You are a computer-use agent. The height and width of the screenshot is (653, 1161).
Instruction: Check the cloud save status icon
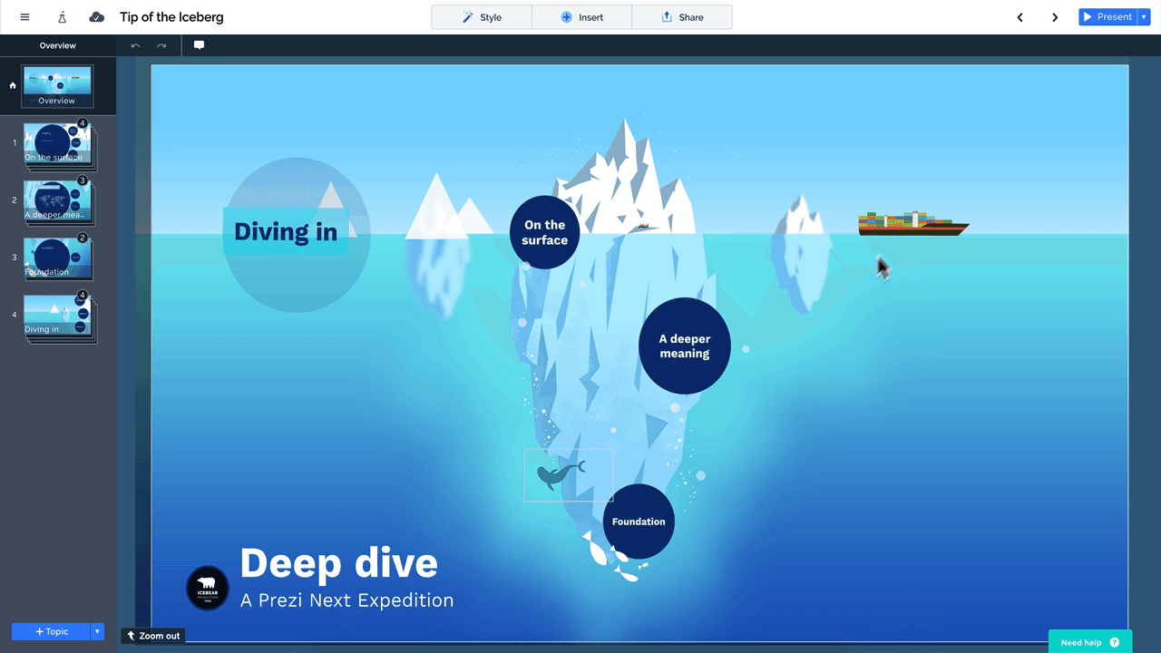(x=95, y=16)
